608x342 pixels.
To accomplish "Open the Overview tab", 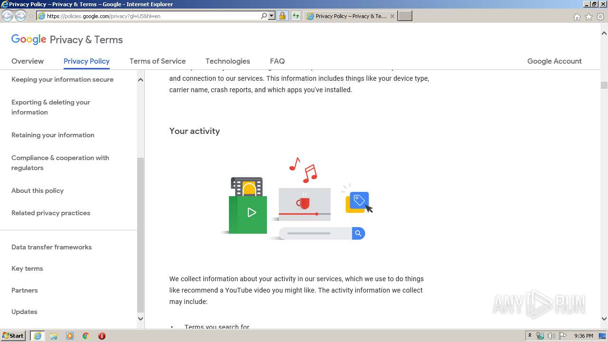I will (x=28, y=61).
